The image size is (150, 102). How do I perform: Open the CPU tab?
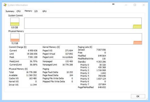(x=18, y=11)
